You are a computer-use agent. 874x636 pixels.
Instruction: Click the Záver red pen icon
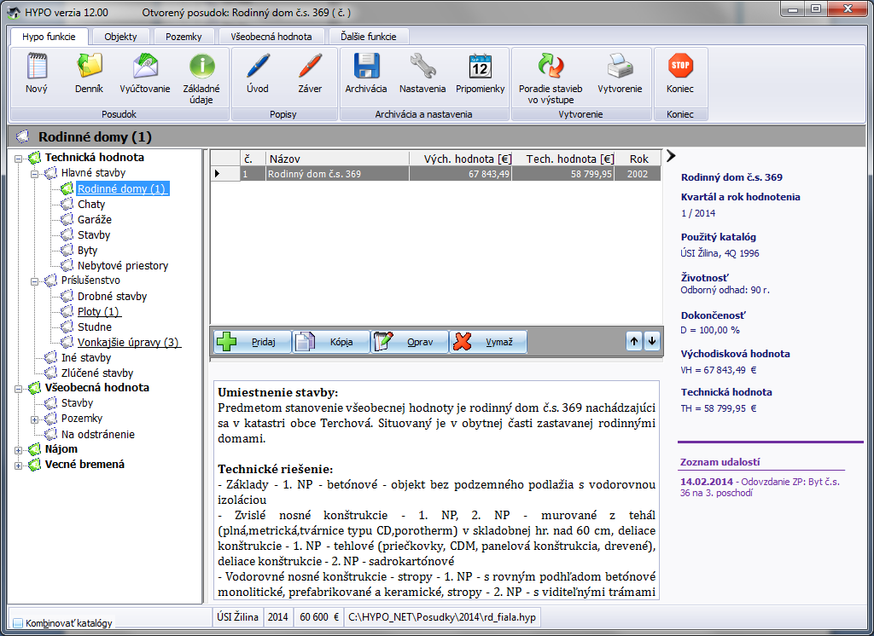(310, 66)
